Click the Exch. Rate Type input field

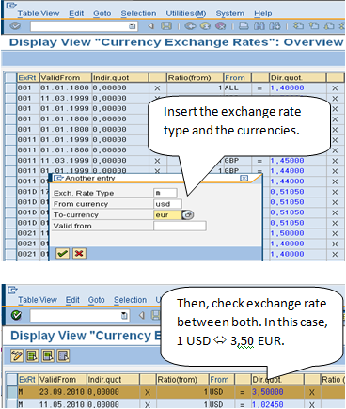click(x=165, y=193)
